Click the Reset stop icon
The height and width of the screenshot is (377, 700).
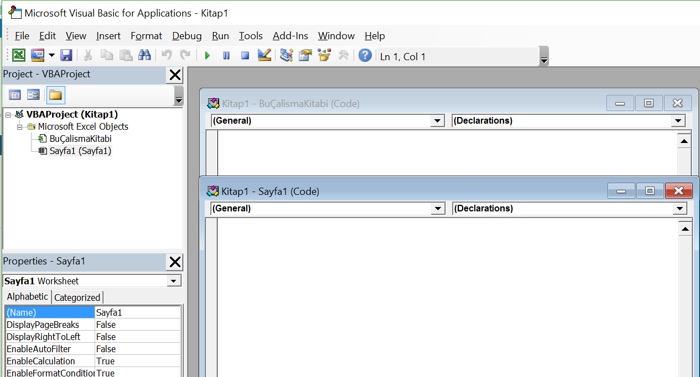245,55
